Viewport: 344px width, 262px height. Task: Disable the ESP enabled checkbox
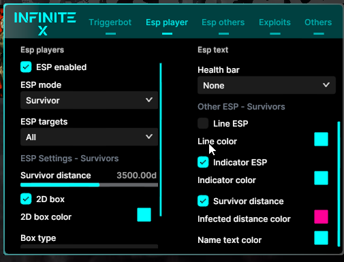pyautogui.click(x=26, y=67)
